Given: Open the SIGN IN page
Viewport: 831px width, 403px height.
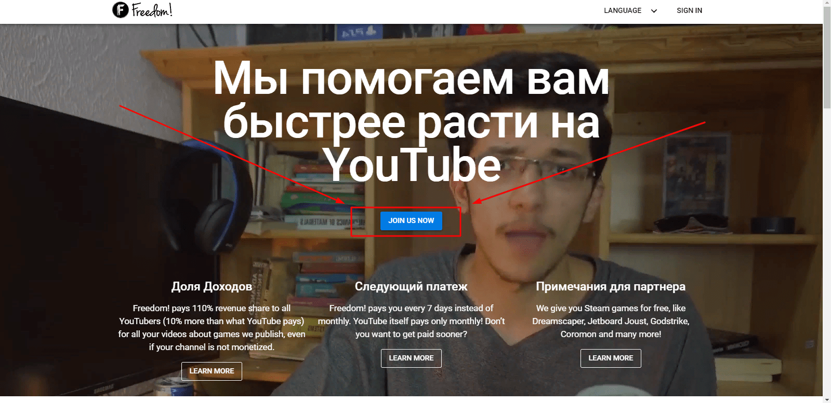Looking at the screenshot, I should 689,10.
